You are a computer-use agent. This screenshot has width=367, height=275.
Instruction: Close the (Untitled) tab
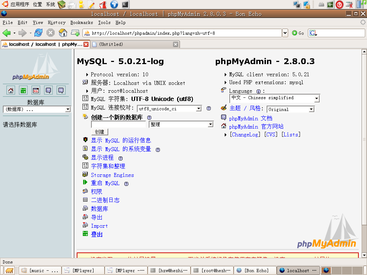[176, 44]
